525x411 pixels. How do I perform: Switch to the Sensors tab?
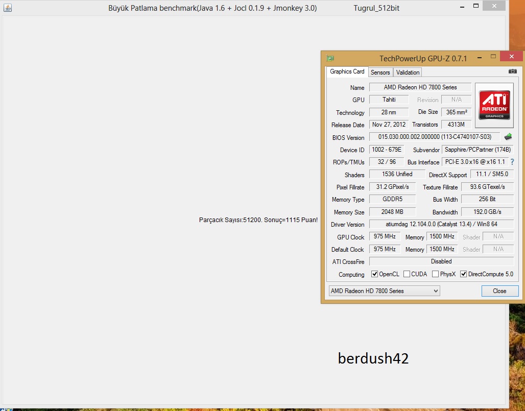(x=380, y=72)
